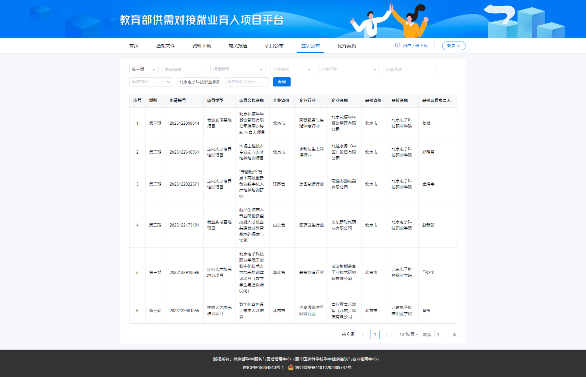Click the police badge icon in footer

tap(291, 367)
